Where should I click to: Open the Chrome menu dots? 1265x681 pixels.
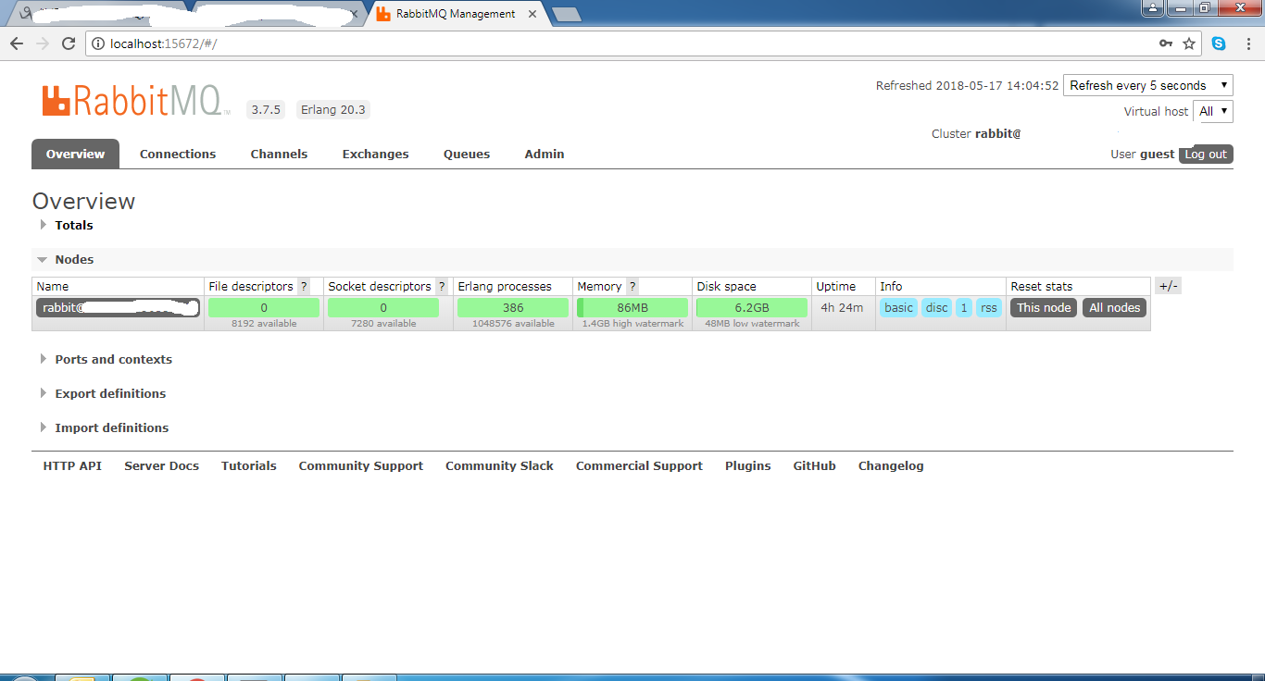coord(1247,43)
